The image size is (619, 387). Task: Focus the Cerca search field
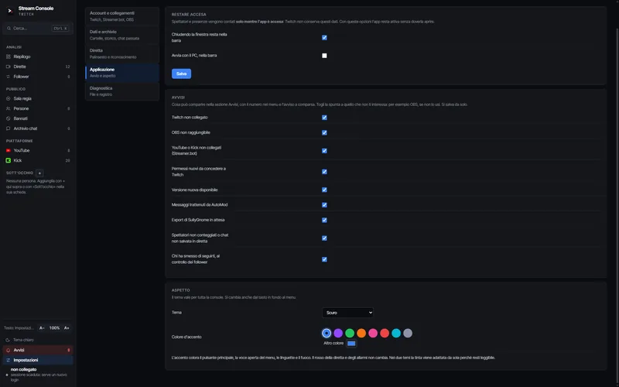[x=38, y=29]
